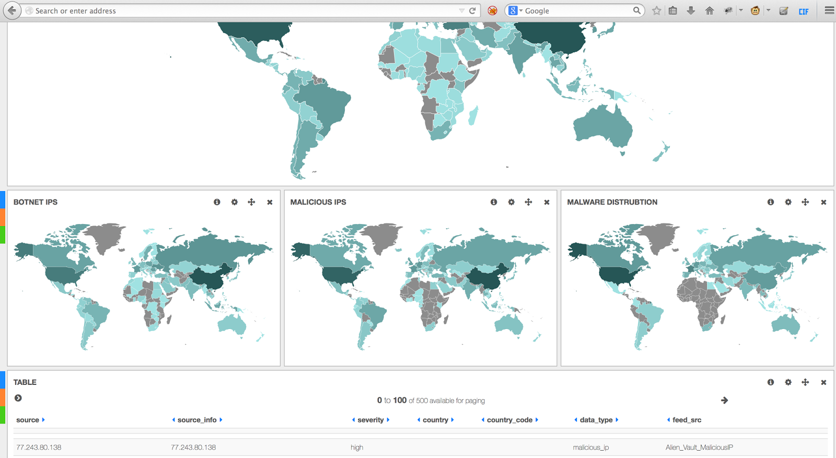
Task: Remove the Botnet IPs panel
Action: [270, 202]
